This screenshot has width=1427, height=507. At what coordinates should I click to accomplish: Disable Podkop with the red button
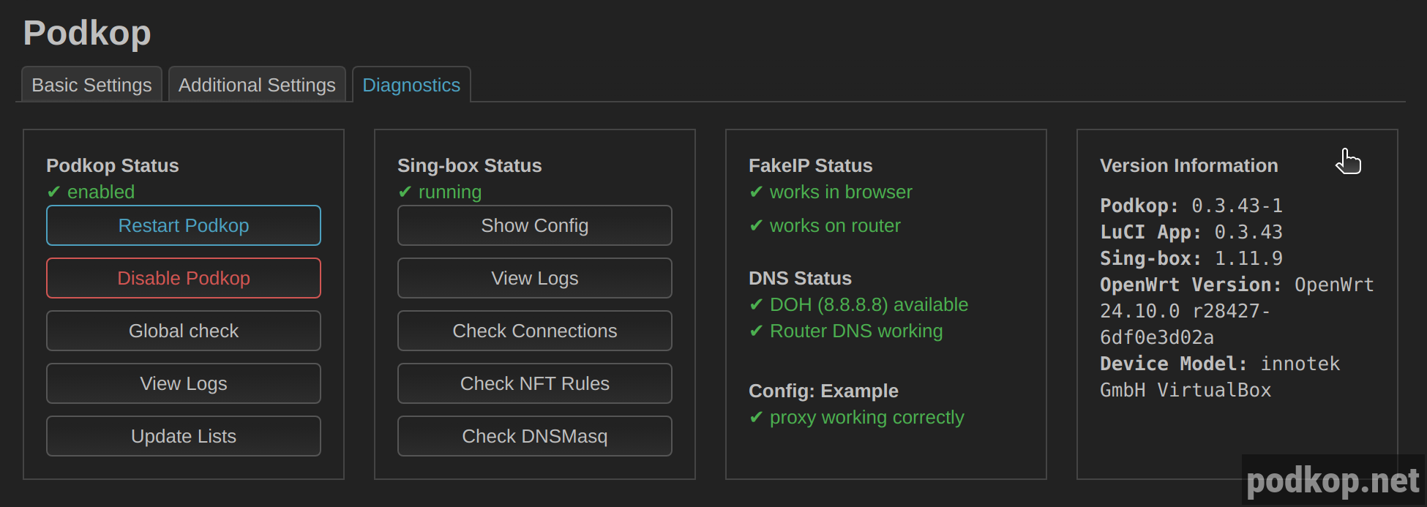point(184,278)
